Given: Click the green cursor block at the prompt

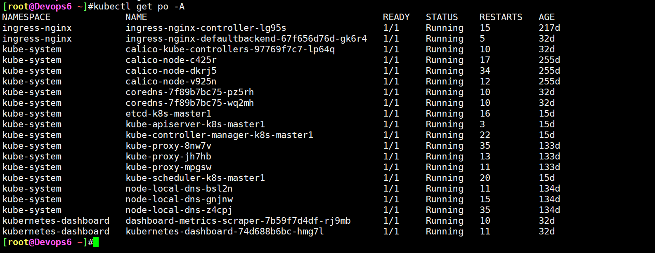Looking at the screenshot, I should point(96,242).
